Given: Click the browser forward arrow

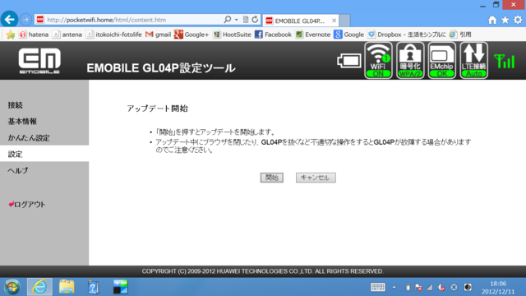Looking at the screenshot, I should [x=25, y=20].
